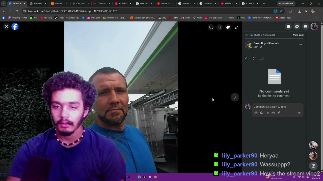This screenshot has height=181, width=323.
Task: Open the browser extensions menu
Action: 290,11
